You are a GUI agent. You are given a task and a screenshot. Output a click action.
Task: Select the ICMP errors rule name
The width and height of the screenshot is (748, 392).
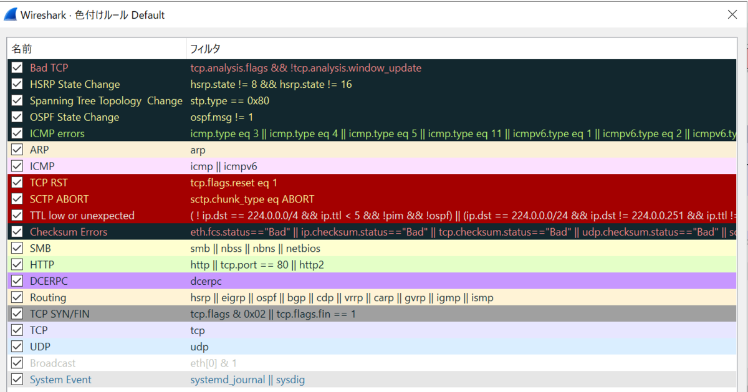click(57, 133)
